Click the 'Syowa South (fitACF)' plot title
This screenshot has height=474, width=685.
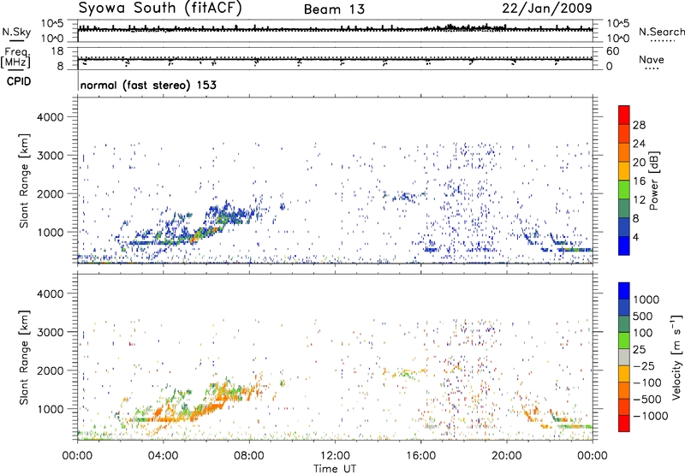point(160,8)
